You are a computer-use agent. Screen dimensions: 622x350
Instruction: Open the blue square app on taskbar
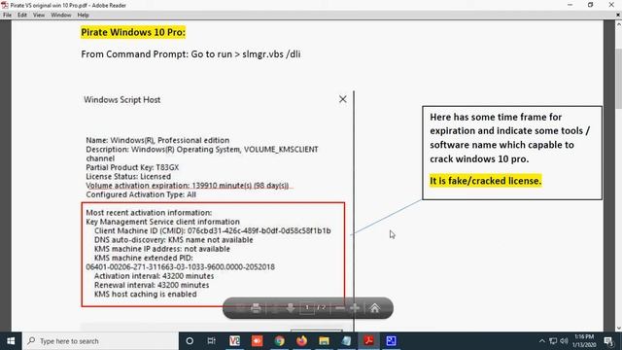[391, 341]
